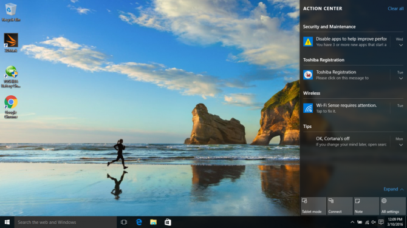This screenshot has height=228, width=407.
Task: Select the Tips group header
Action: 307,127
